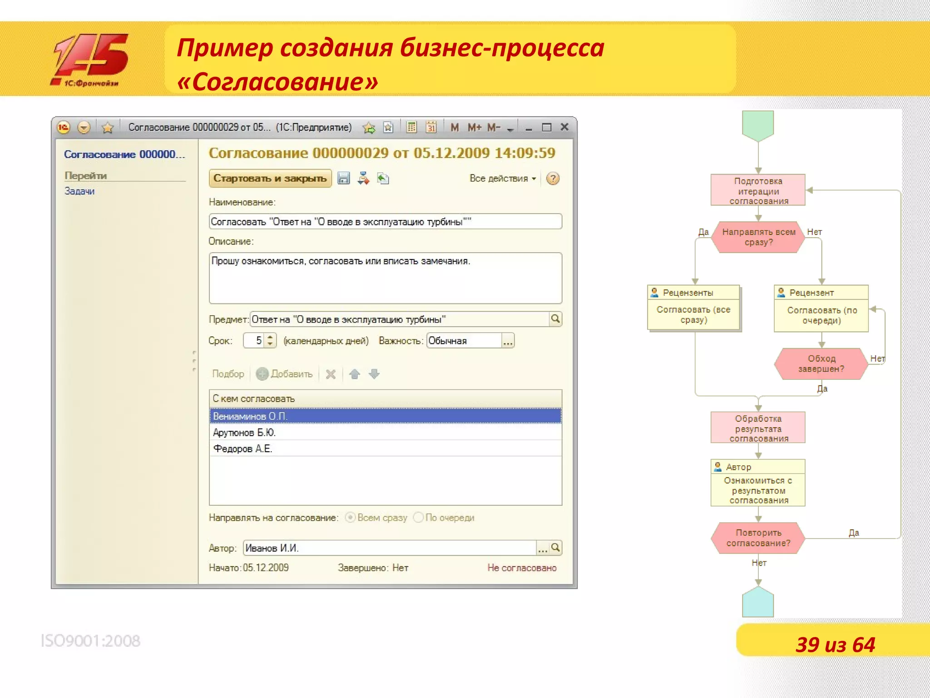930x698 pixels.
Task: Increase the Срок days spinner value
Action: click(x=271, y=337)
